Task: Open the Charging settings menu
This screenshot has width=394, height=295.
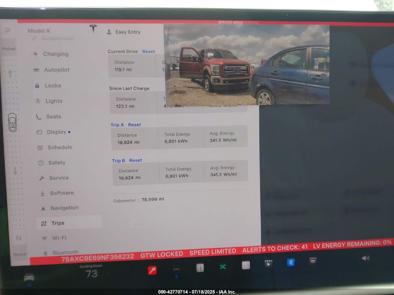Action: coord(55,54)
